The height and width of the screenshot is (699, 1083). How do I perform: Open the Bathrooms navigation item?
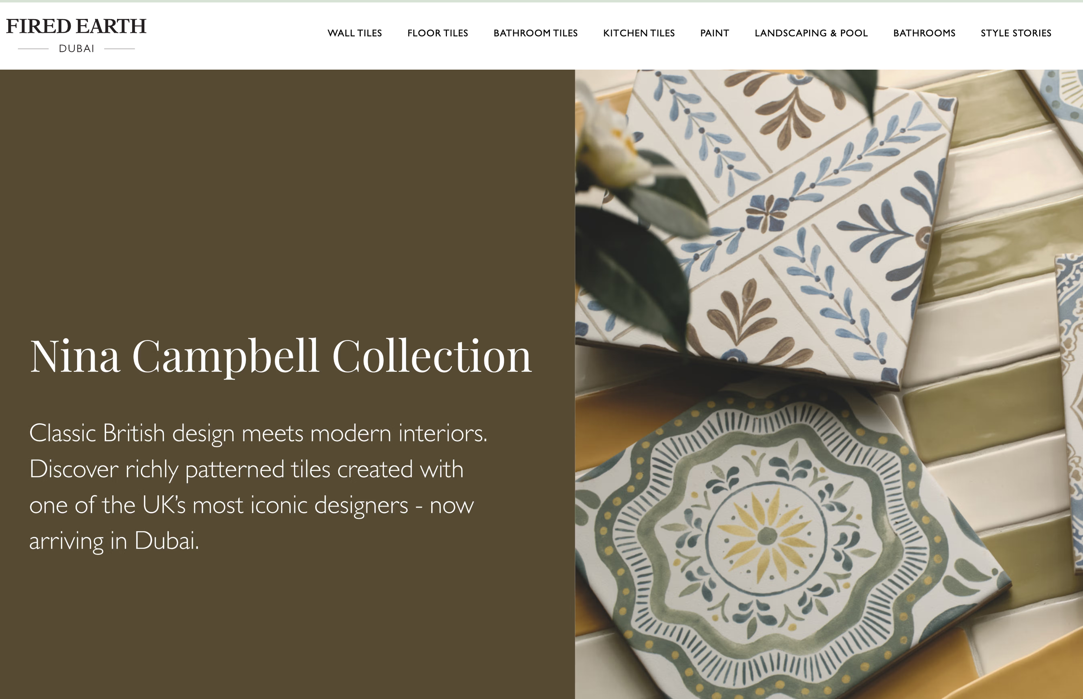(x=924, y=33)
